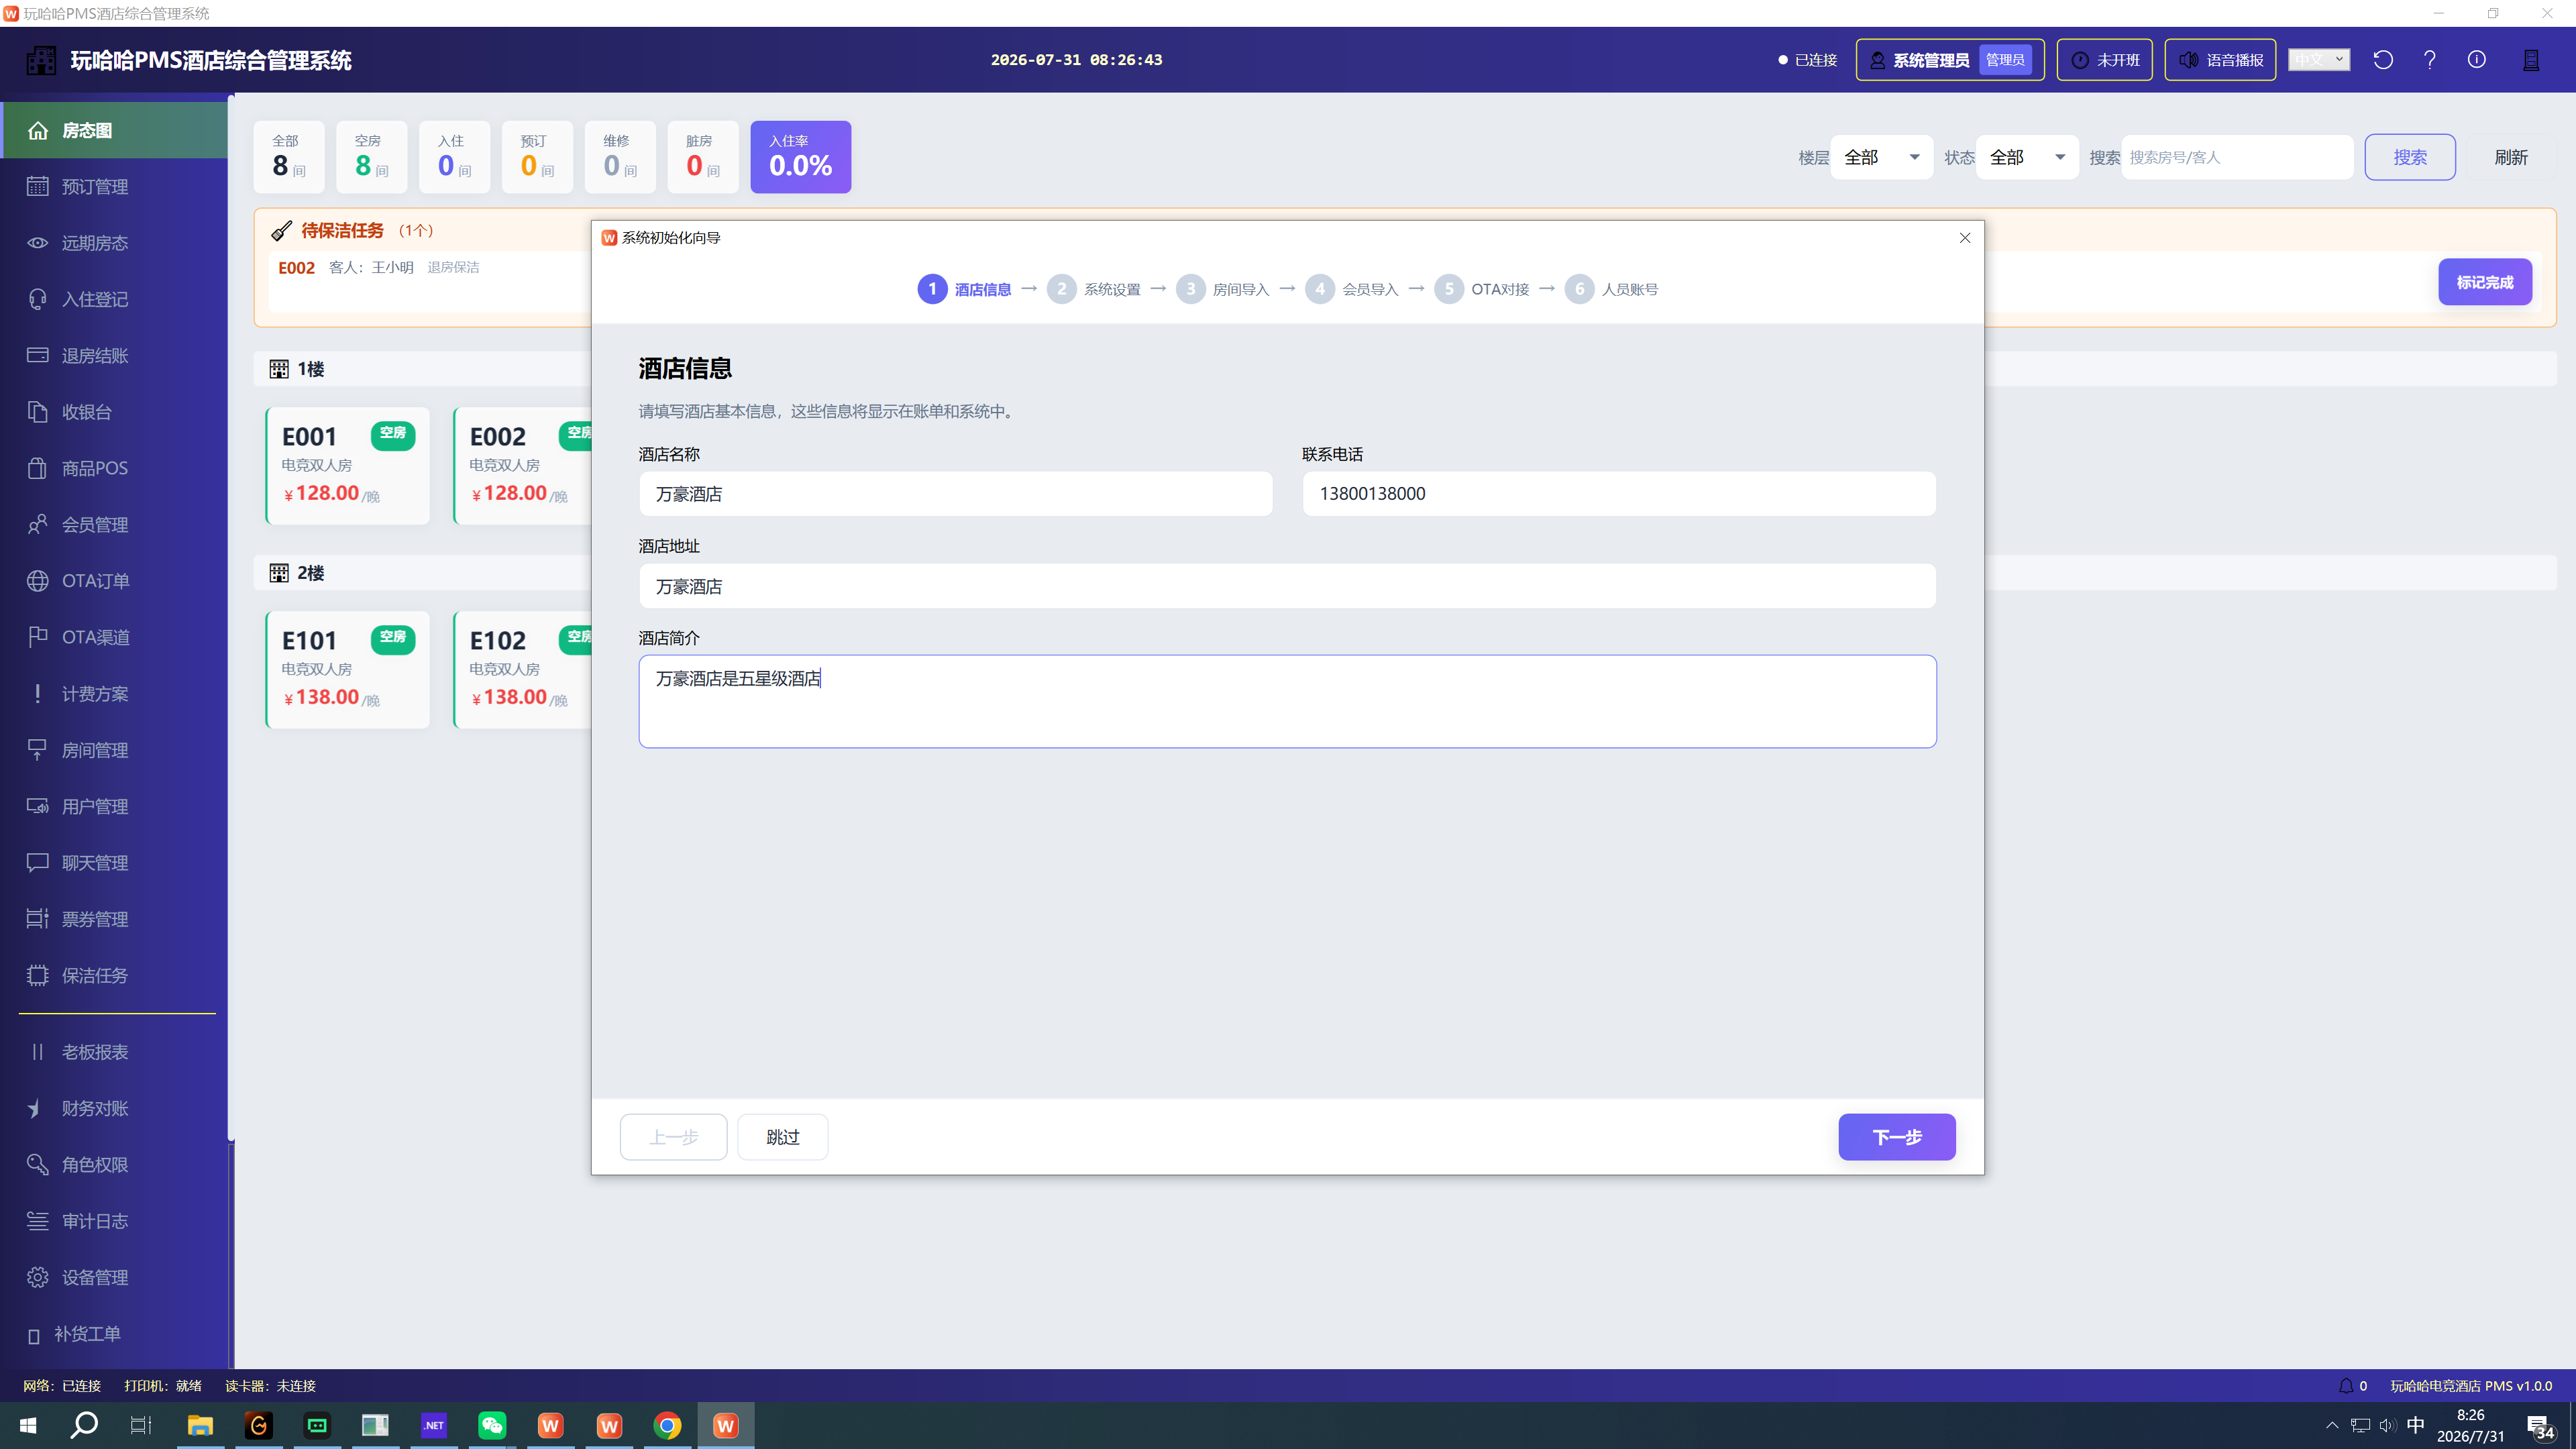Click the 联系电话 input field
The image size is (2576, 1449).
(1619, 494)
